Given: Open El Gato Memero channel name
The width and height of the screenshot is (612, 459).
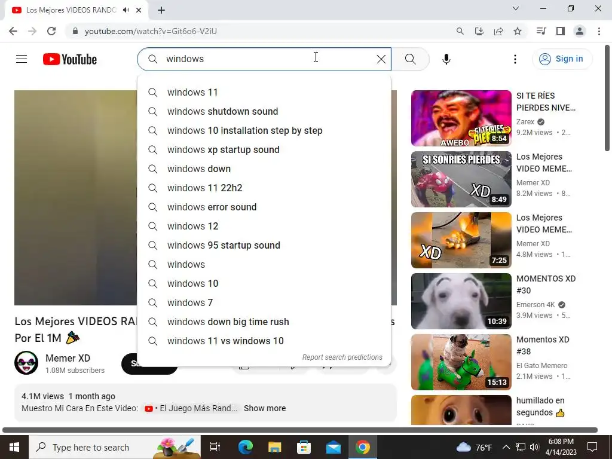Looking at the screenshot, I should pyautogui.click(x=541, y=366).
